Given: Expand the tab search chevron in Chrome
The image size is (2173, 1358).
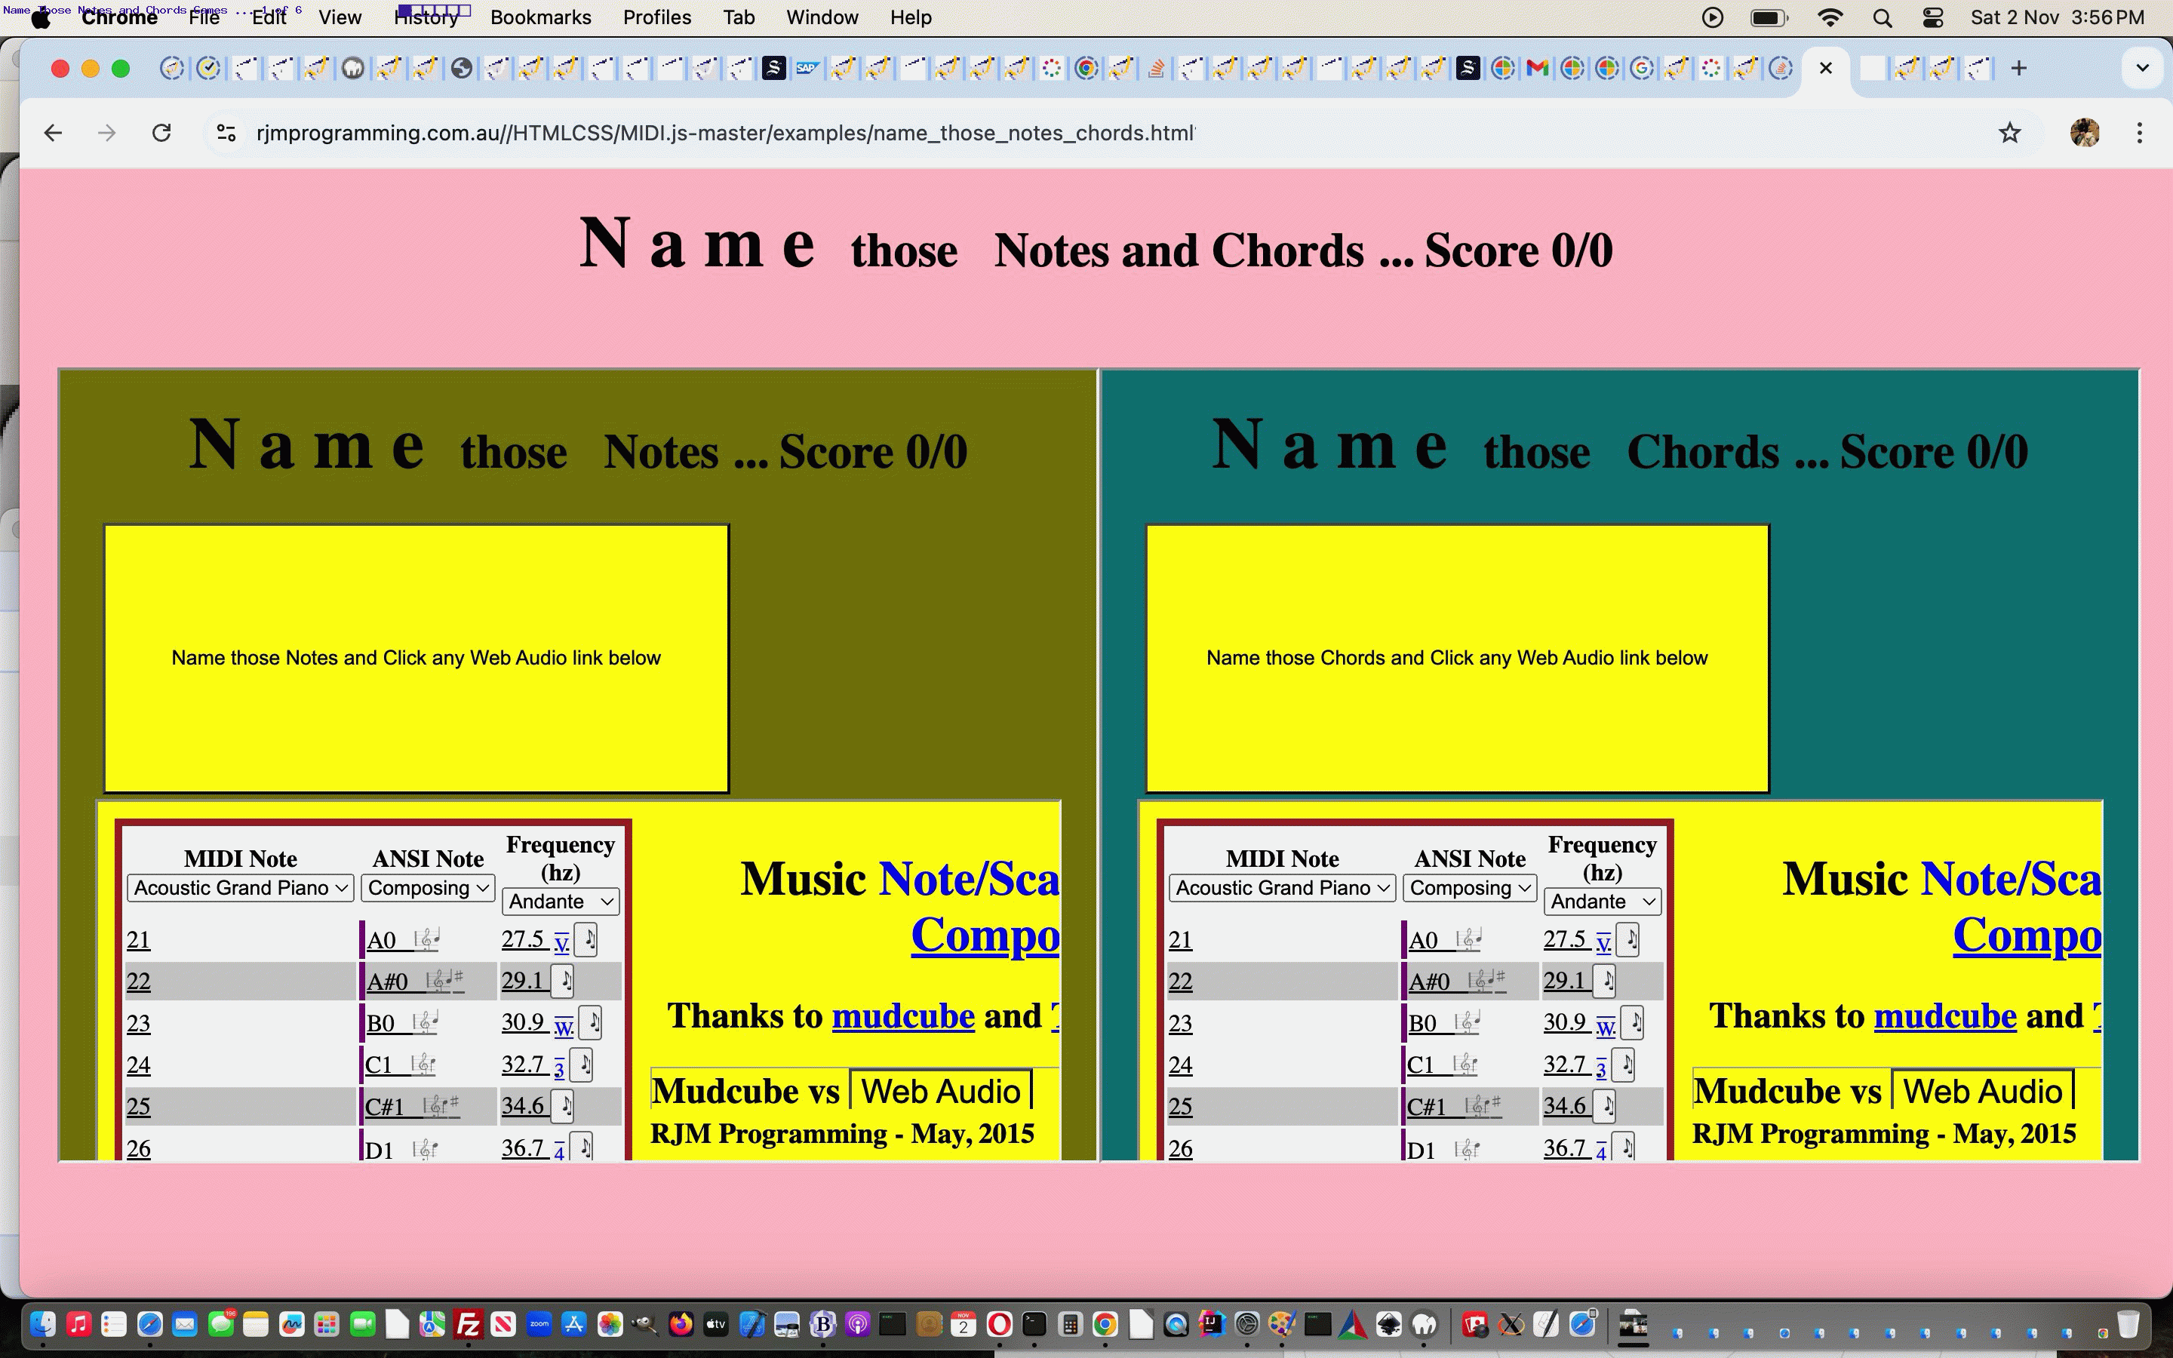Looking at the screenshot, I should coord(2143,68).
